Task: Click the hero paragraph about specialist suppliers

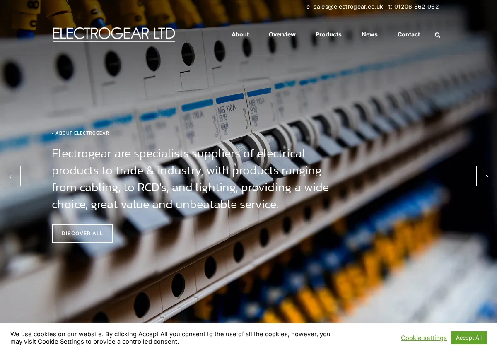Action: (x=191, y=179)
